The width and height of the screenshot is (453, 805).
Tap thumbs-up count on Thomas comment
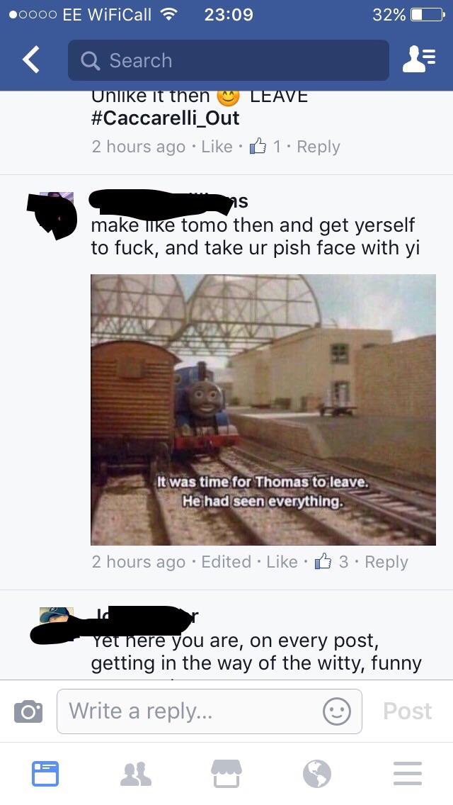tap(331, 562)
